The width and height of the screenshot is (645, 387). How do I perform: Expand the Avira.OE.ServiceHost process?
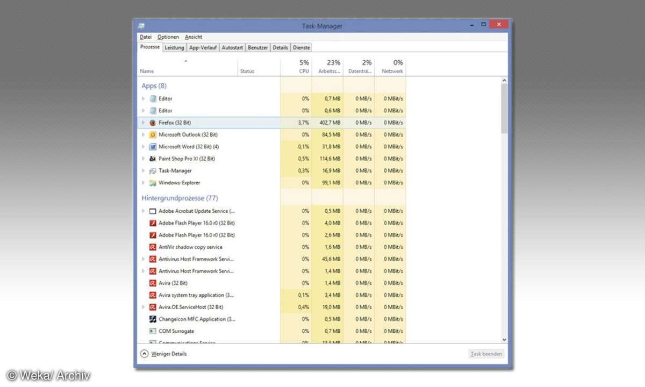(143, 307)
